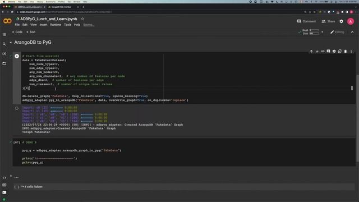Open the account avatar A menu
The height and width of the screenshot is (202, 359).
[x=350, y=21]
